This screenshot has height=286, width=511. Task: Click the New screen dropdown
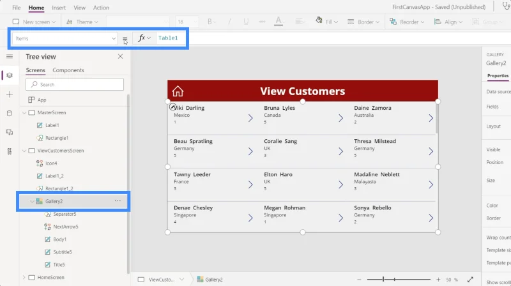[x=34, y=22]
